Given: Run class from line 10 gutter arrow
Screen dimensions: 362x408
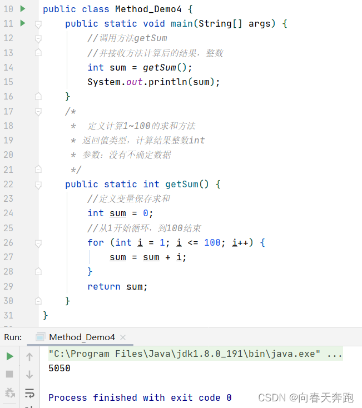Looking at the screenshot, I should pyautogui.click(x=23, y=9).
